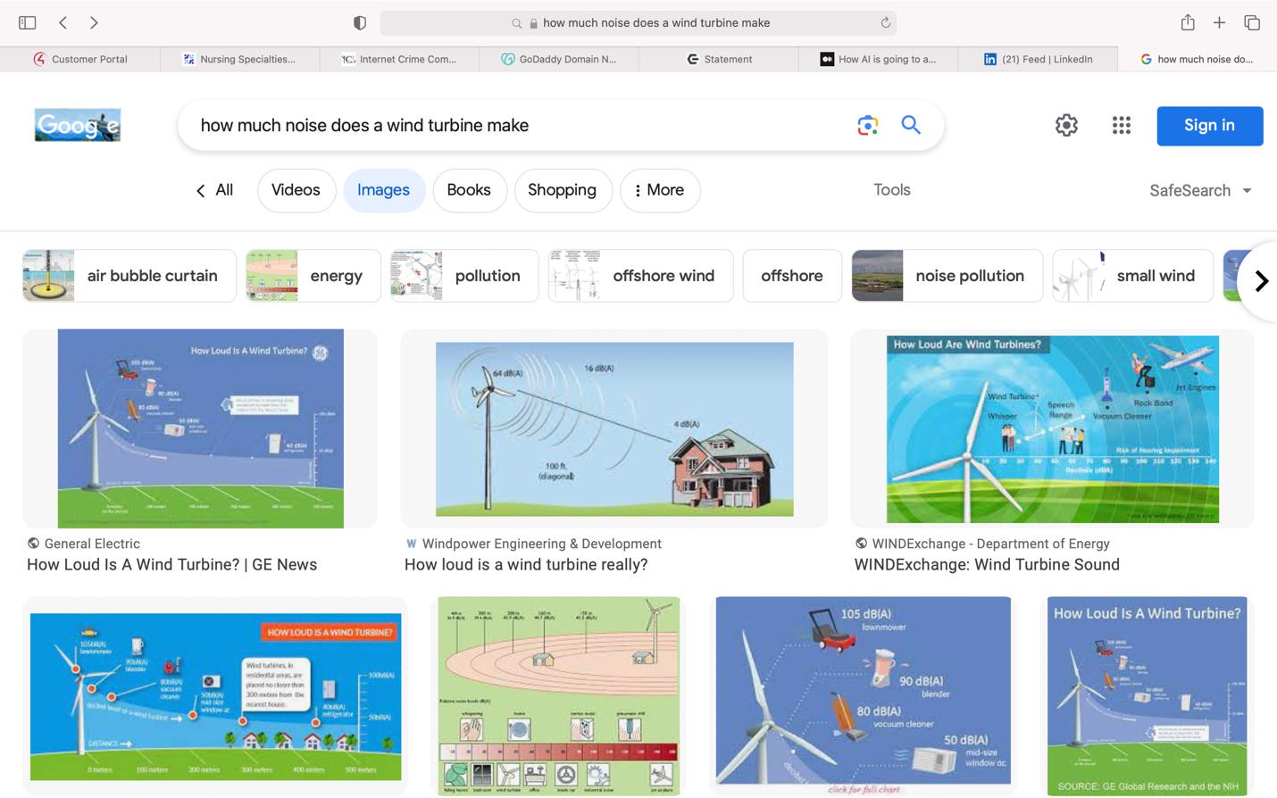This screenshot has height=798, width=1277.
Task: Open How loud is a wind turbine really
Action: [526, 565]
